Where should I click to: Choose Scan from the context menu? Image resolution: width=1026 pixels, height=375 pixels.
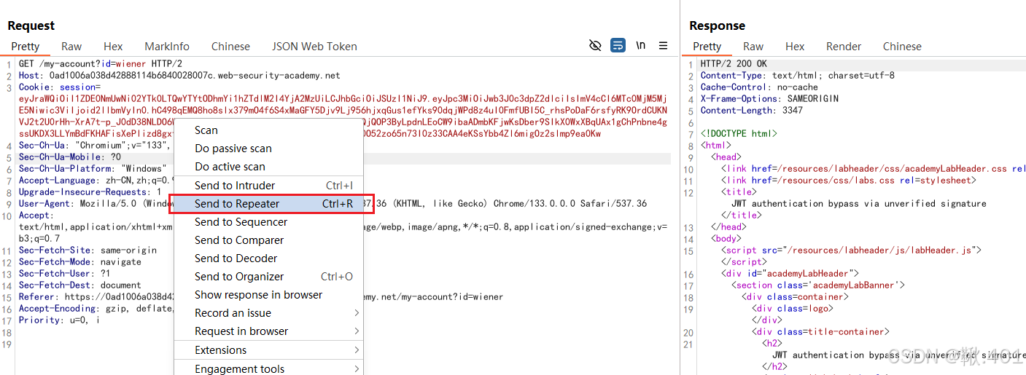click(268, 130)
